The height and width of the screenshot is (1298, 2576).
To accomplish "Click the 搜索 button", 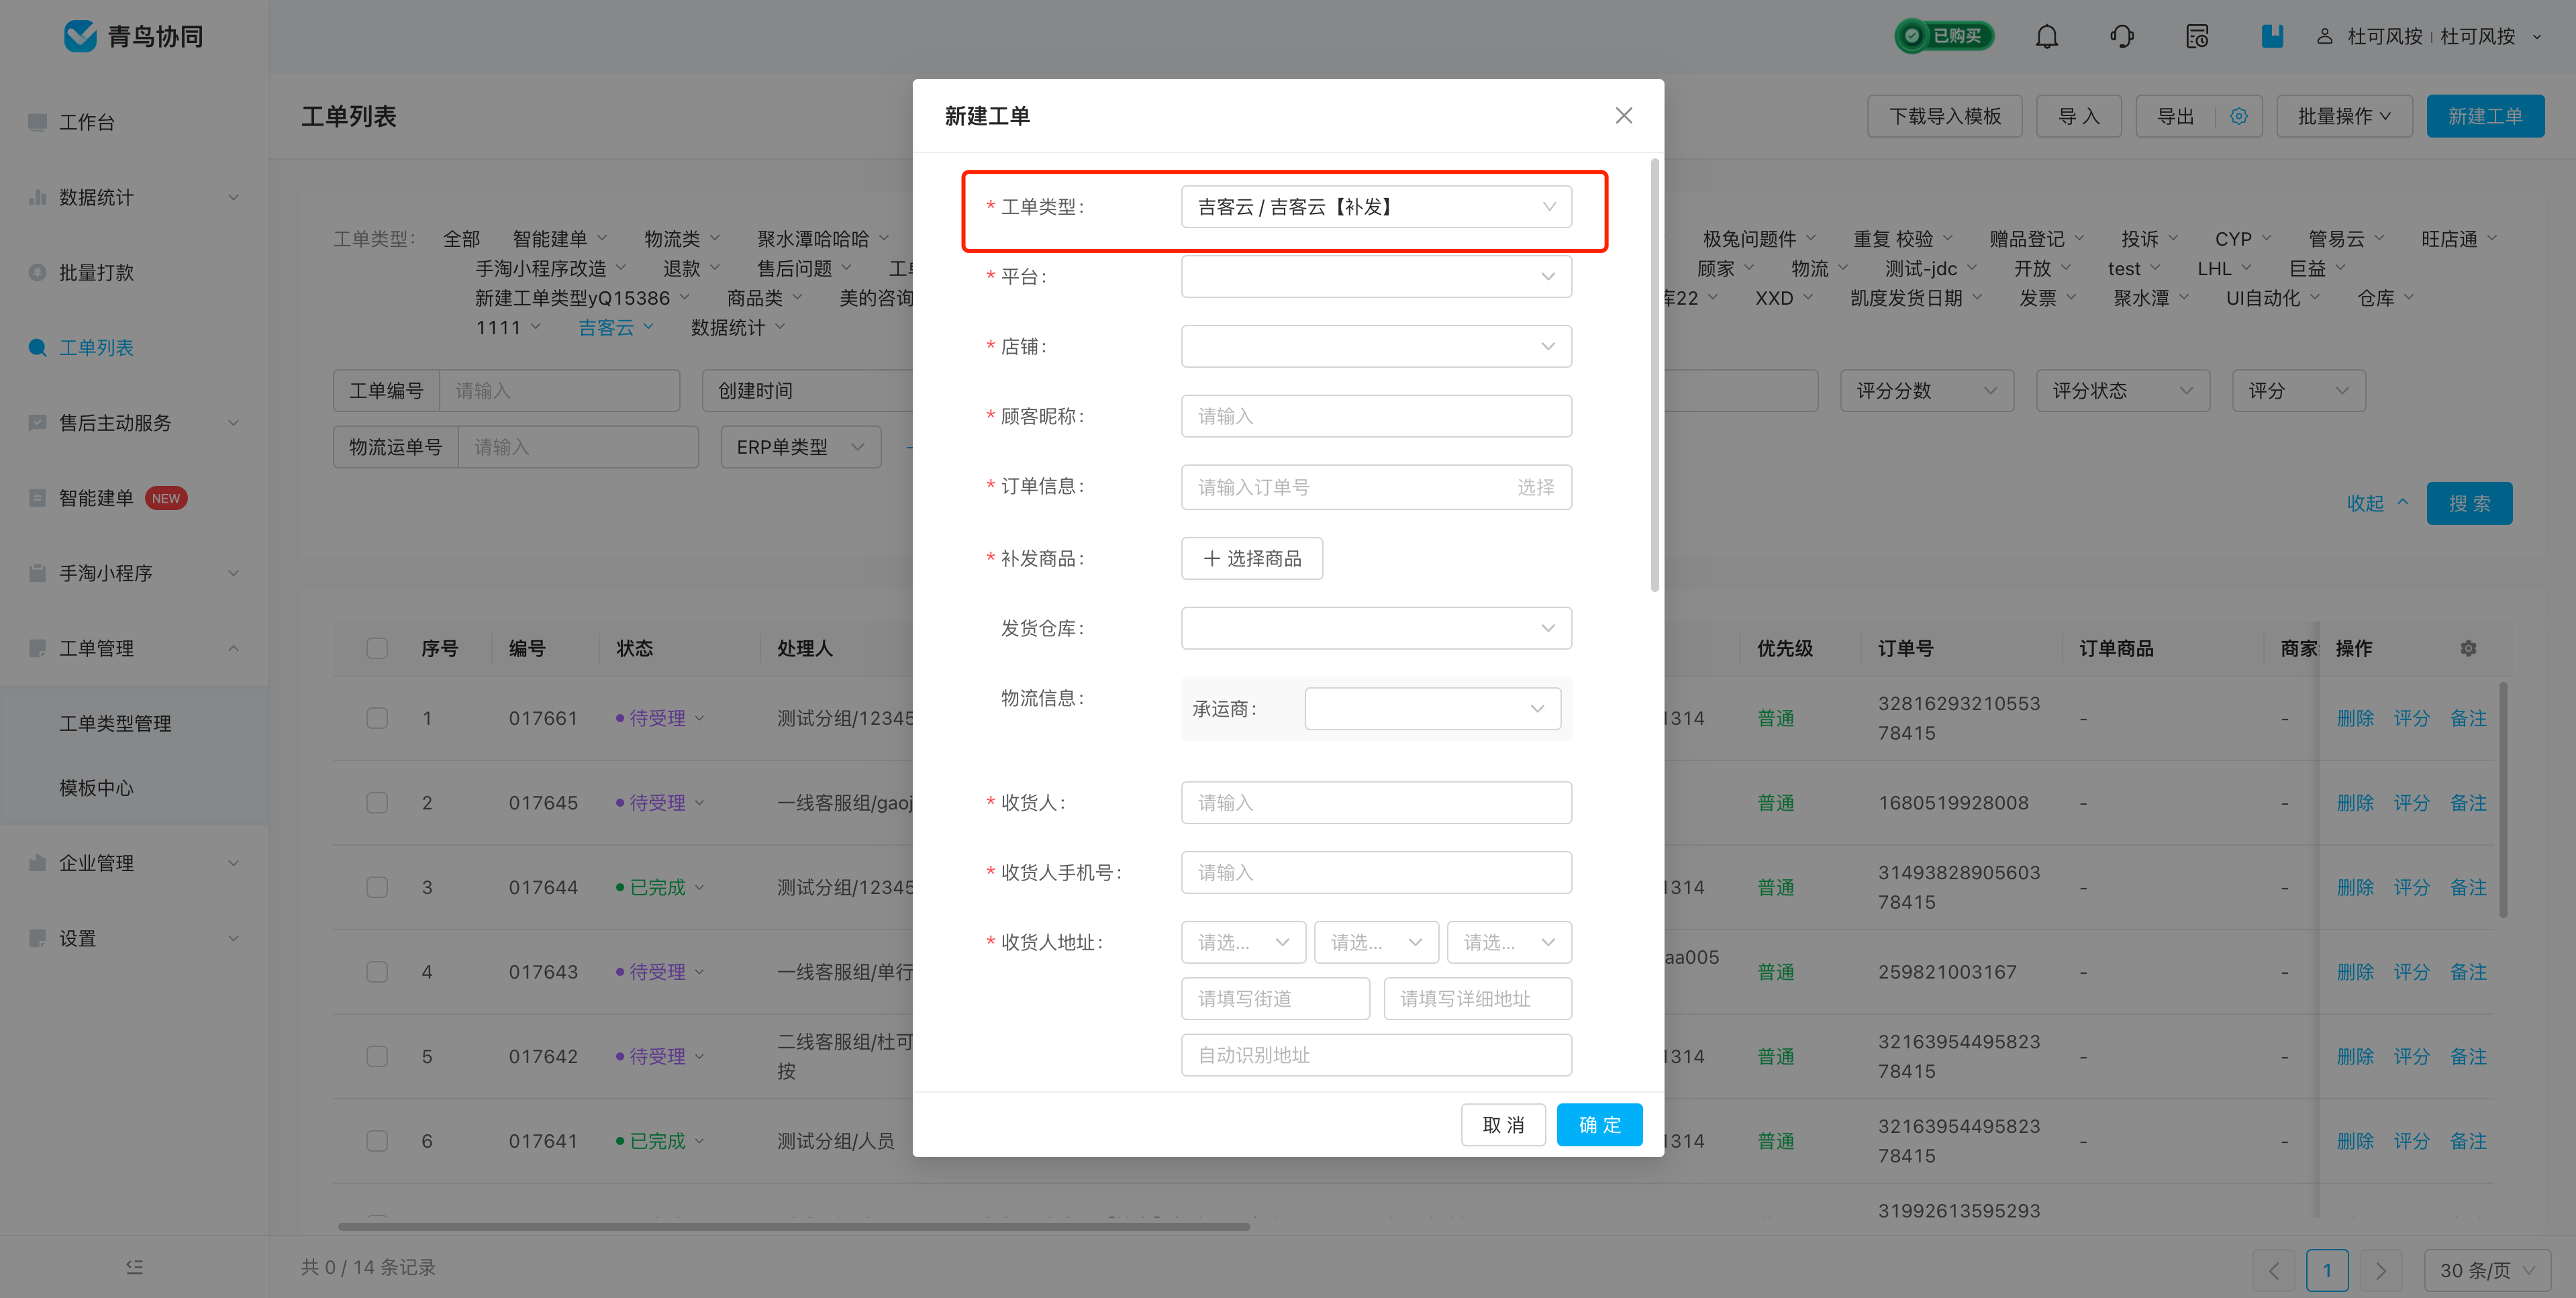I will [x=2469, y=503].
